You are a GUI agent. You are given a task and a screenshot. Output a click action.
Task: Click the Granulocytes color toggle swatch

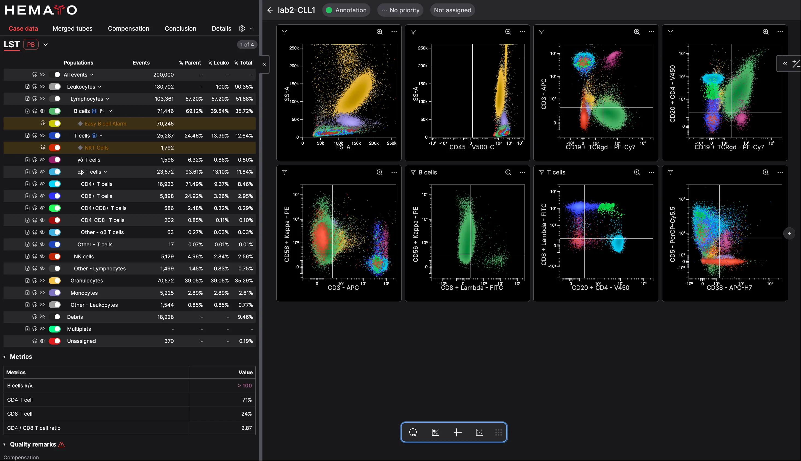pyautogui.click(x=55, y=281)
